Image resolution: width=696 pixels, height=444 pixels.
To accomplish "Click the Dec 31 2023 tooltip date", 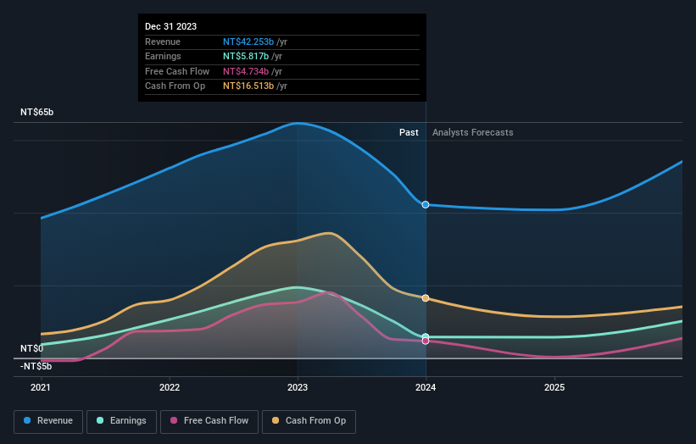I will click(x=171, y=26).
